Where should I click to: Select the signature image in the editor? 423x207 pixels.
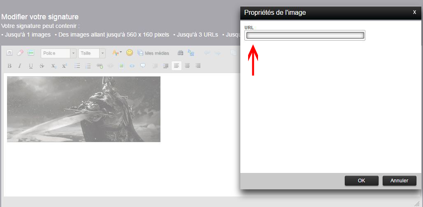pos(84,109)
